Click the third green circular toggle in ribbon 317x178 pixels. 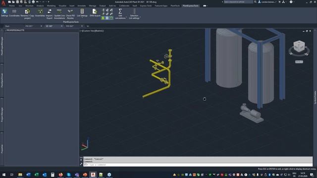point(111,18)
